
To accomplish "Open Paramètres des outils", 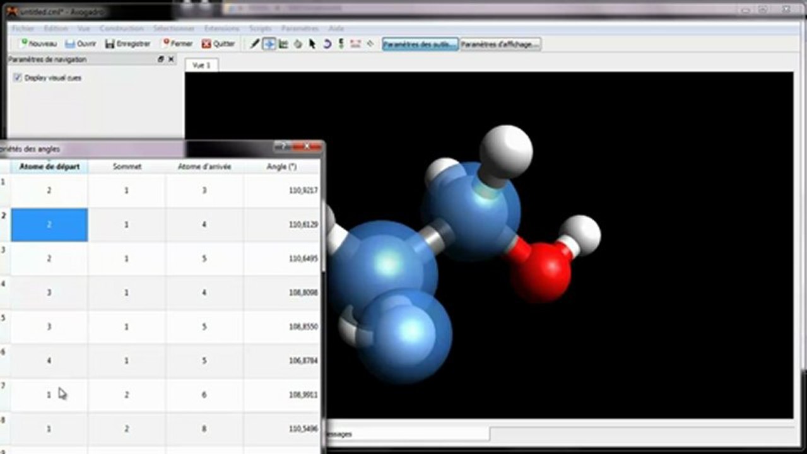I will pyautogui.click(x=420, y=44).
